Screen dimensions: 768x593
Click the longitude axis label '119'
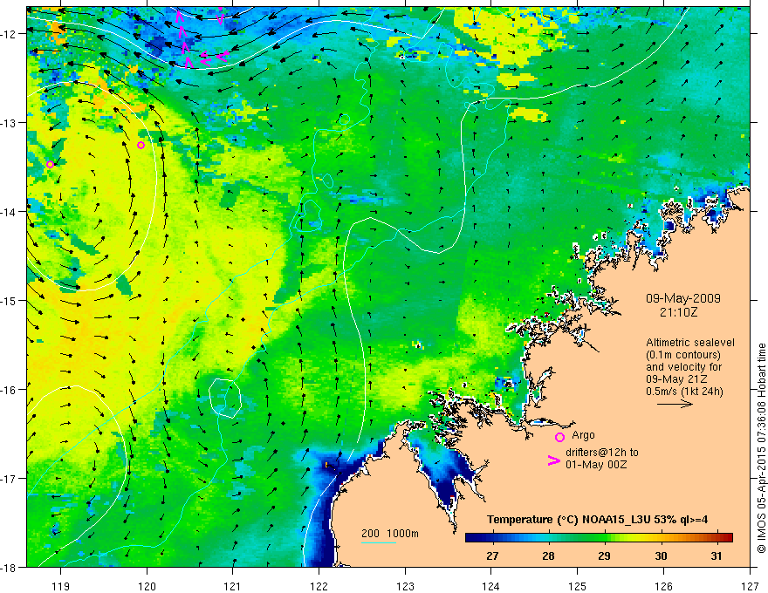coord(61,586)
